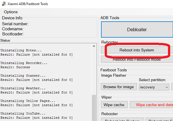Image resolution: width=173 pixels, height=121 pixels.
Task: Click the Wipe cache button
Action: [114, 105]
